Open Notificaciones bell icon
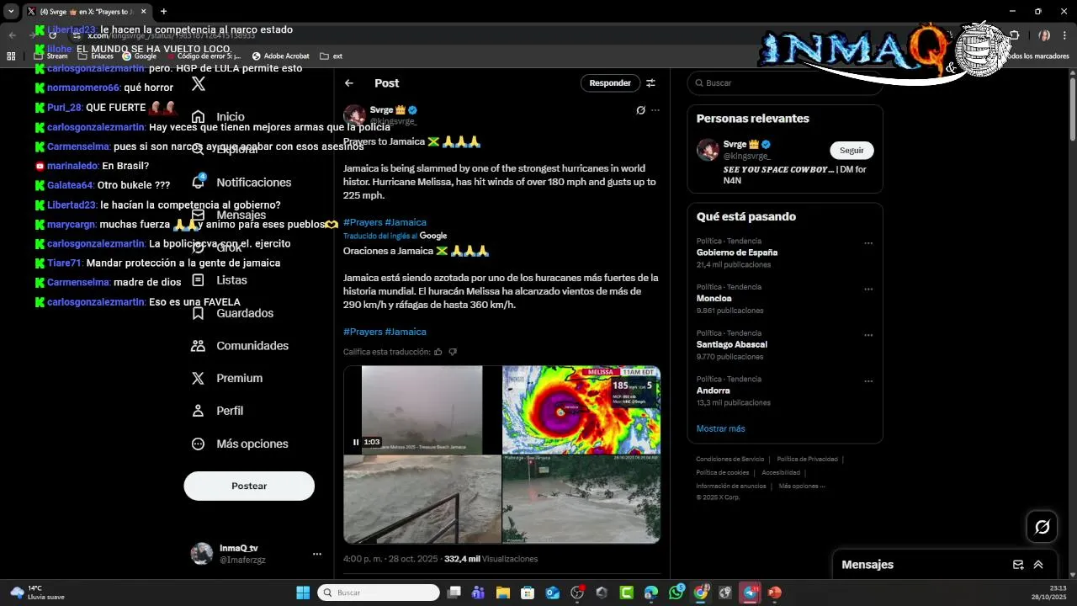The image size is (1077, 606). [199, 182]
